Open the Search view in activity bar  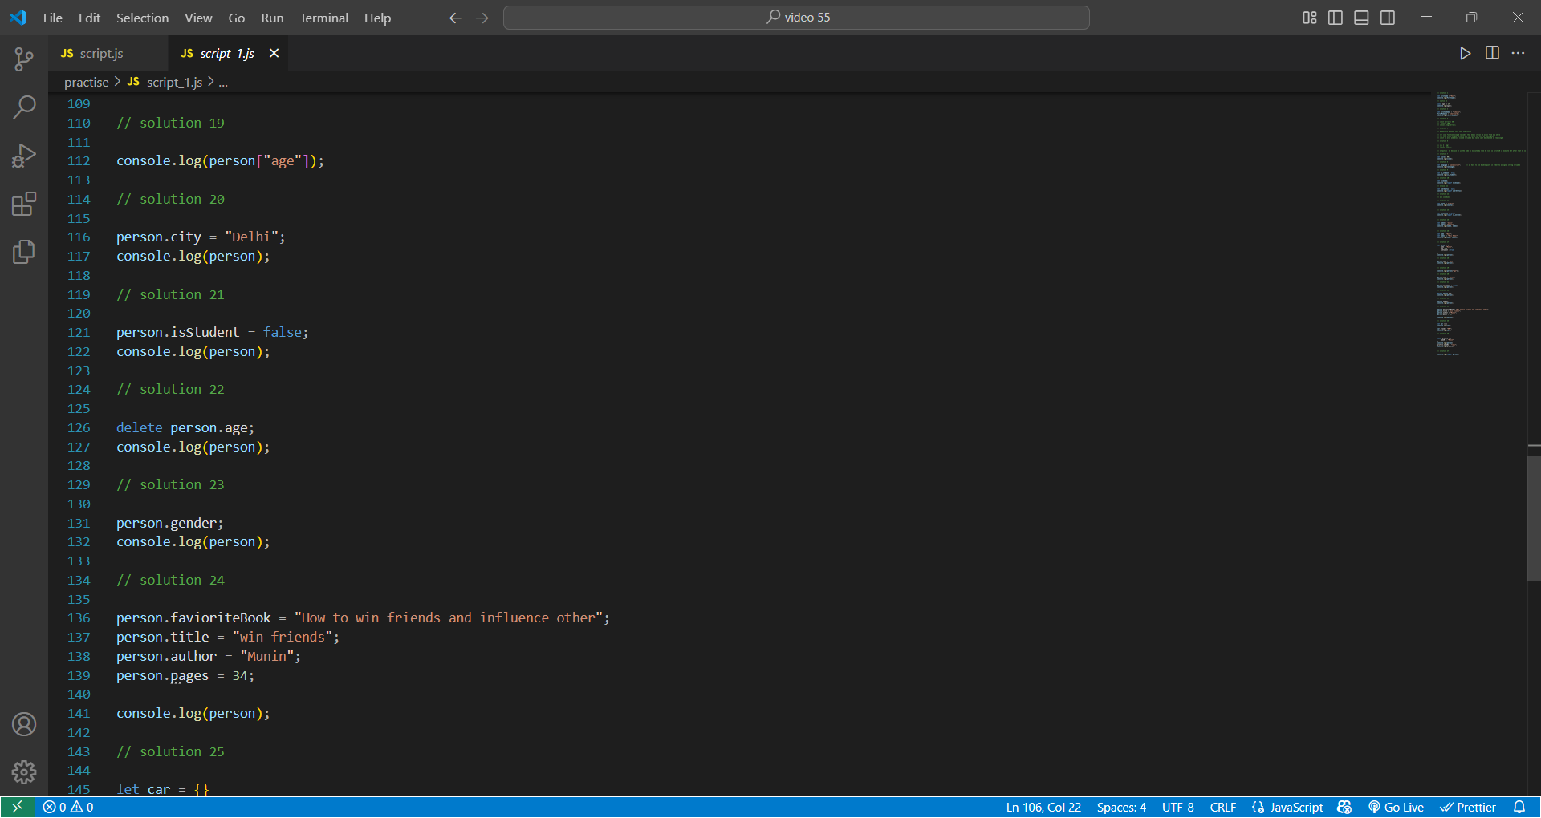(x=24, y=107)
